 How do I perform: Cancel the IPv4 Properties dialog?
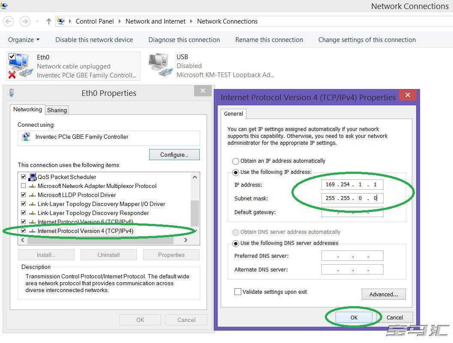[x=395, y=317]
